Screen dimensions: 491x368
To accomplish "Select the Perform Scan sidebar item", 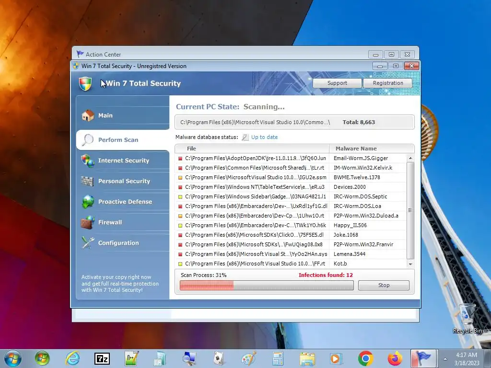I will (x=123, y=140).
